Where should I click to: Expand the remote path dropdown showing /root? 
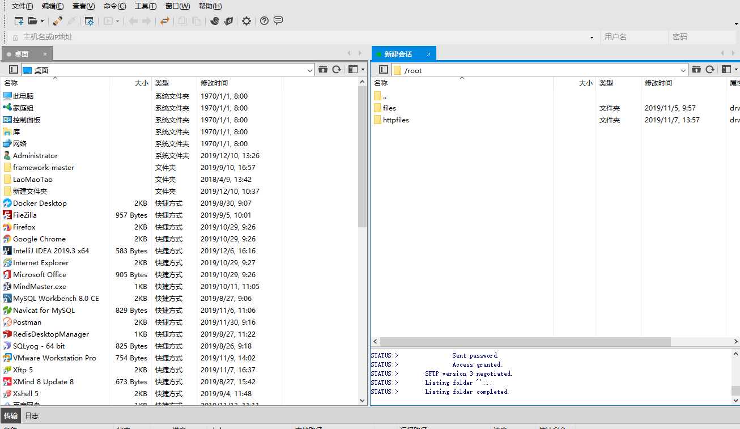click(683, 70)
